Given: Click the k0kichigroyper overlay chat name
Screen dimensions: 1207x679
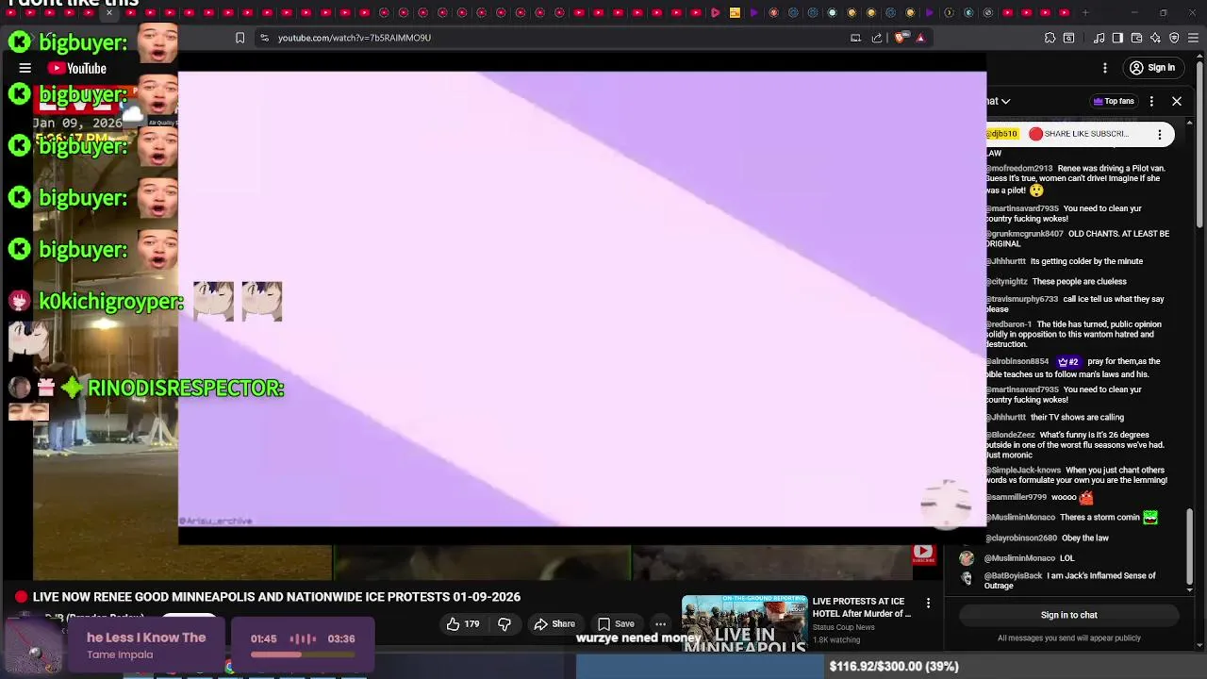Looking at the screenshot, I should (111, 302).
